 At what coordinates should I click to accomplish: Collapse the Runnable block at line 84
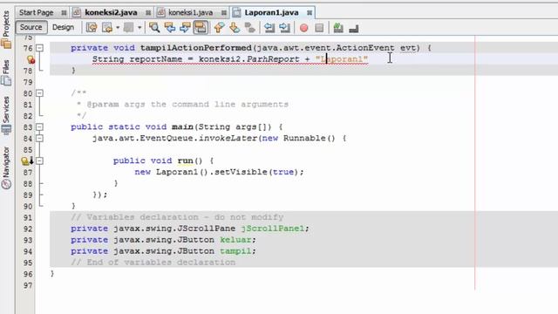(x=39, y=138)
